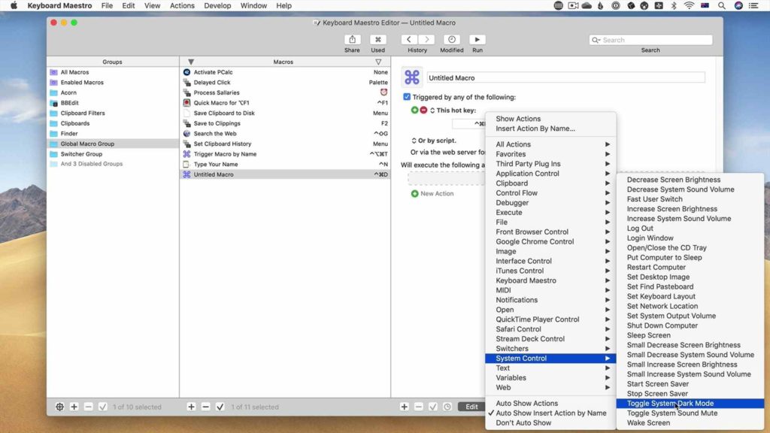Click the New Action label
Screen dimensions: 770x433
437,193
